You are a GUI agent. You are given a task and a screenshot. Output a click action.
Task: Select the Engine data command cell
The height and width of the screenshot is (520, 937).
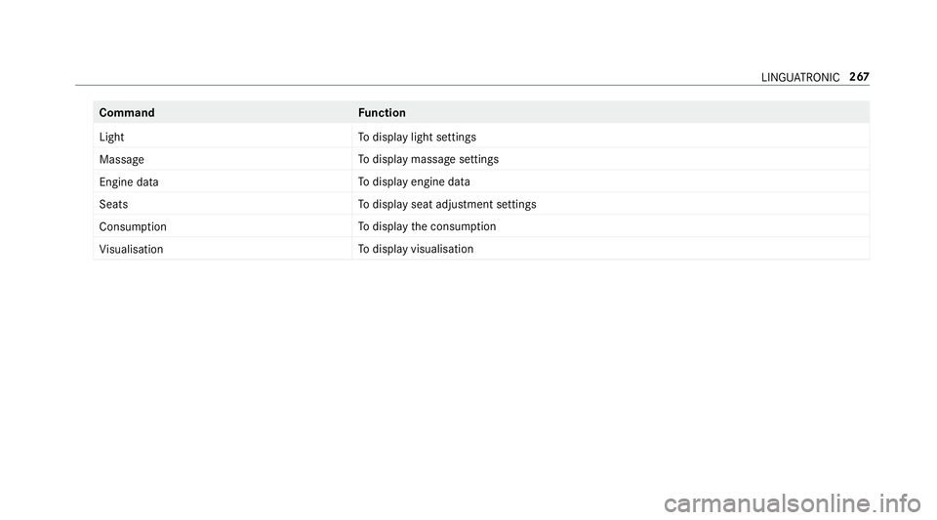tap(129, 182)
